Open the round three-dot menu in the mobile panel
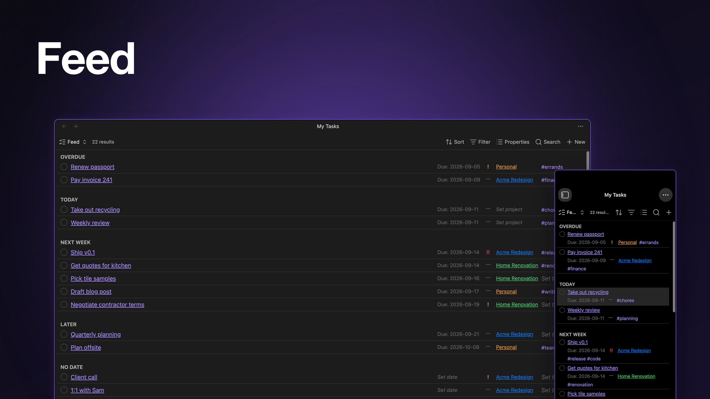This screenshot has height=399, width=710. pyautogui.click(x=666, y=195)
